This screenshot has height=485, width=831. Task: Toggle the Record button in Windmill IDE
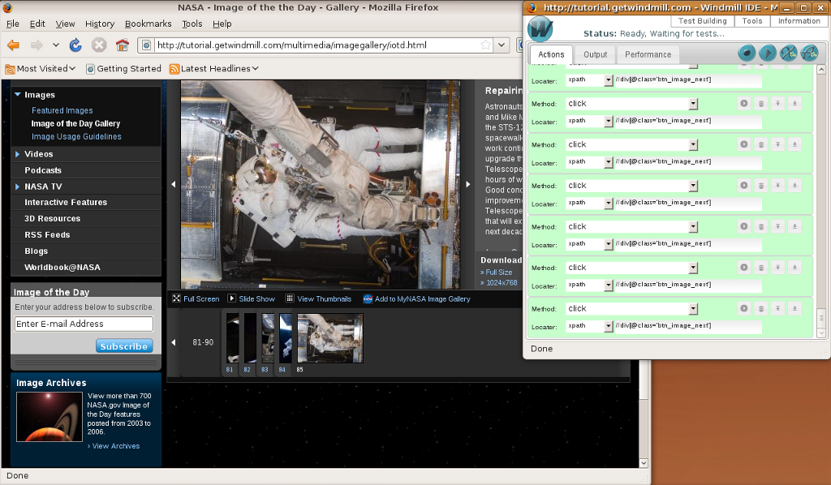point(747,53)
